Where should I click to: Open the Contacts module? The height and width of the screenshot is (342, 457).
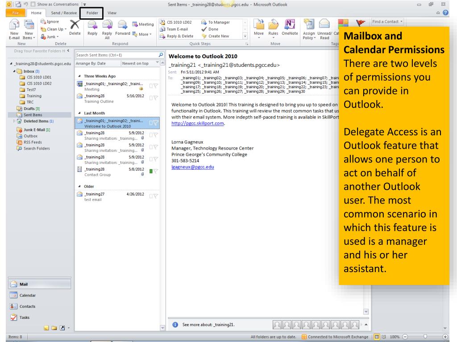(x=40, y=306)
